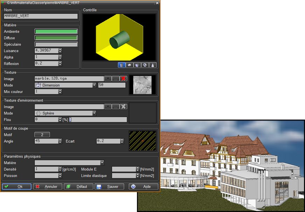Select the sphere preview shape
This screenshot has height=212, width=305.
point(130,65)
